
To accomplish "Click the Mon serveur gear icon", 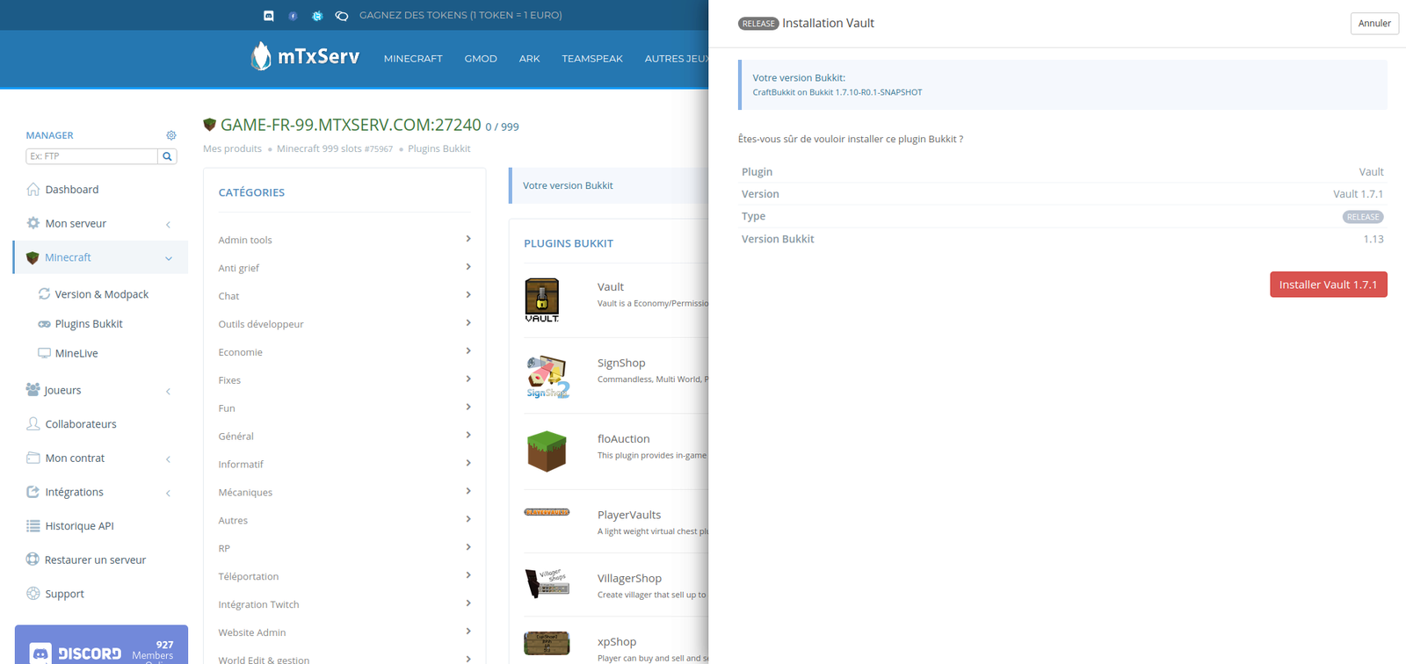I will point(33,223).
